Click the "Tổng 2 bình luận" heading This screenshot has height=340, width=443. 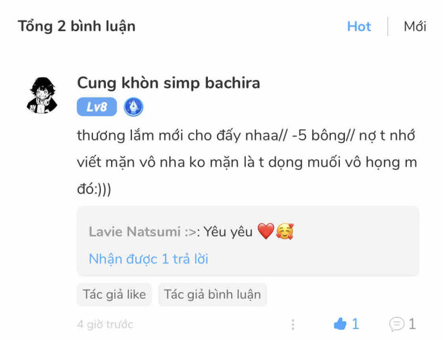(76, 27)
